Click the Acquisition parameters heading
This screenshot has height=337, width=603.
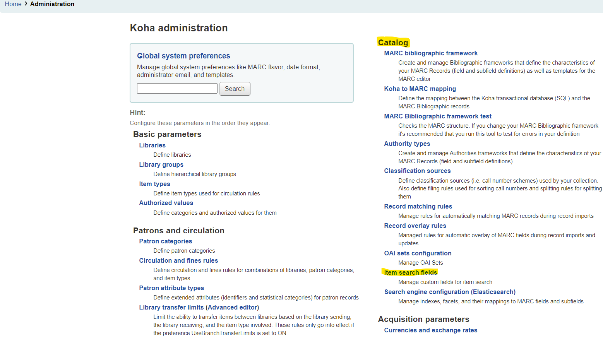pos(423,319)
